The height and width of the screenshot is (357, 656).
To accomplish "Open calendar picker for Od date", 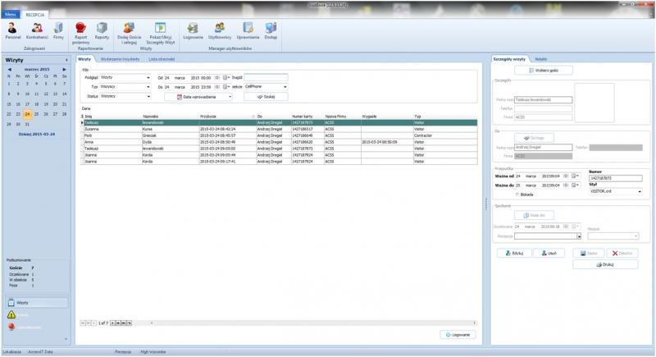I will (226, 77).
